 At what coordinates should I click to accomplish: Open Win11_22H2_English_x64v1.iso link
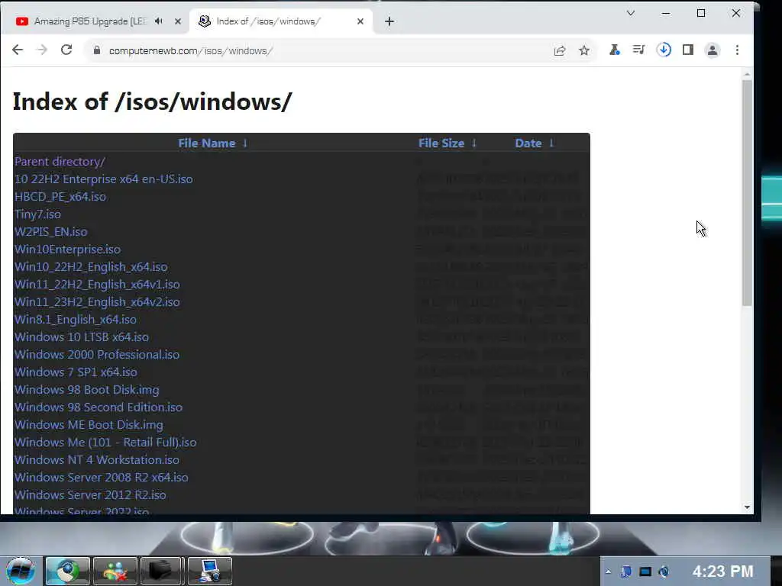point(97,284)
